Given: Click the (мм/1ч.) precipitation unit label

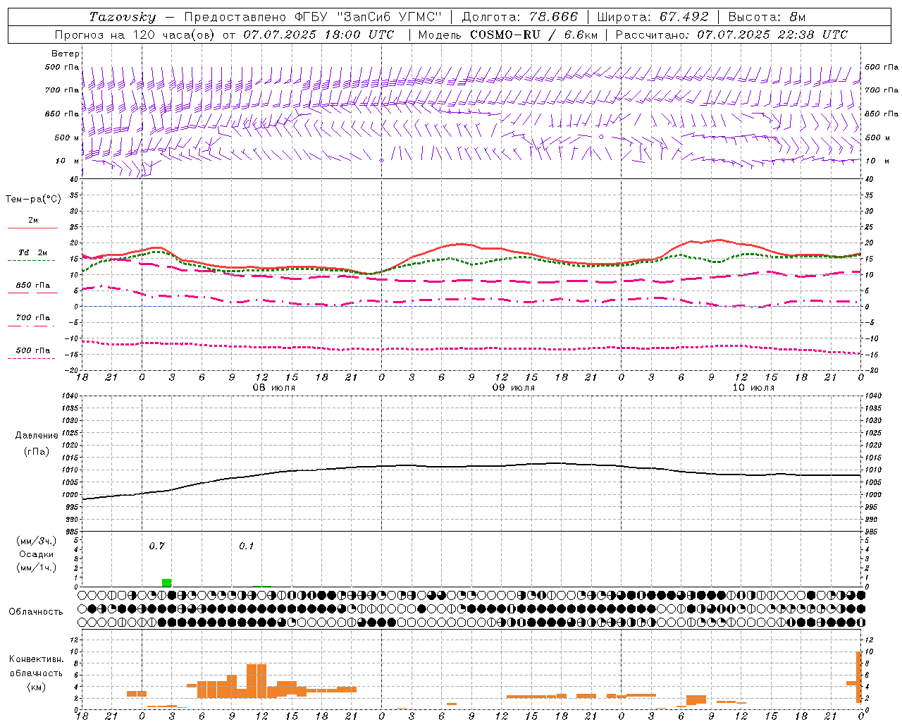Looking at the screenshot, I should click(37, 568).
